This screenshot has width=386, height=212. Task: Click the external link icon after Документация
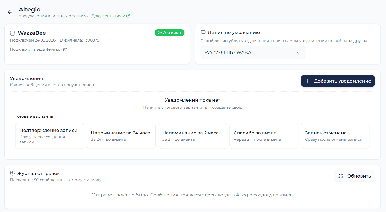128,16
